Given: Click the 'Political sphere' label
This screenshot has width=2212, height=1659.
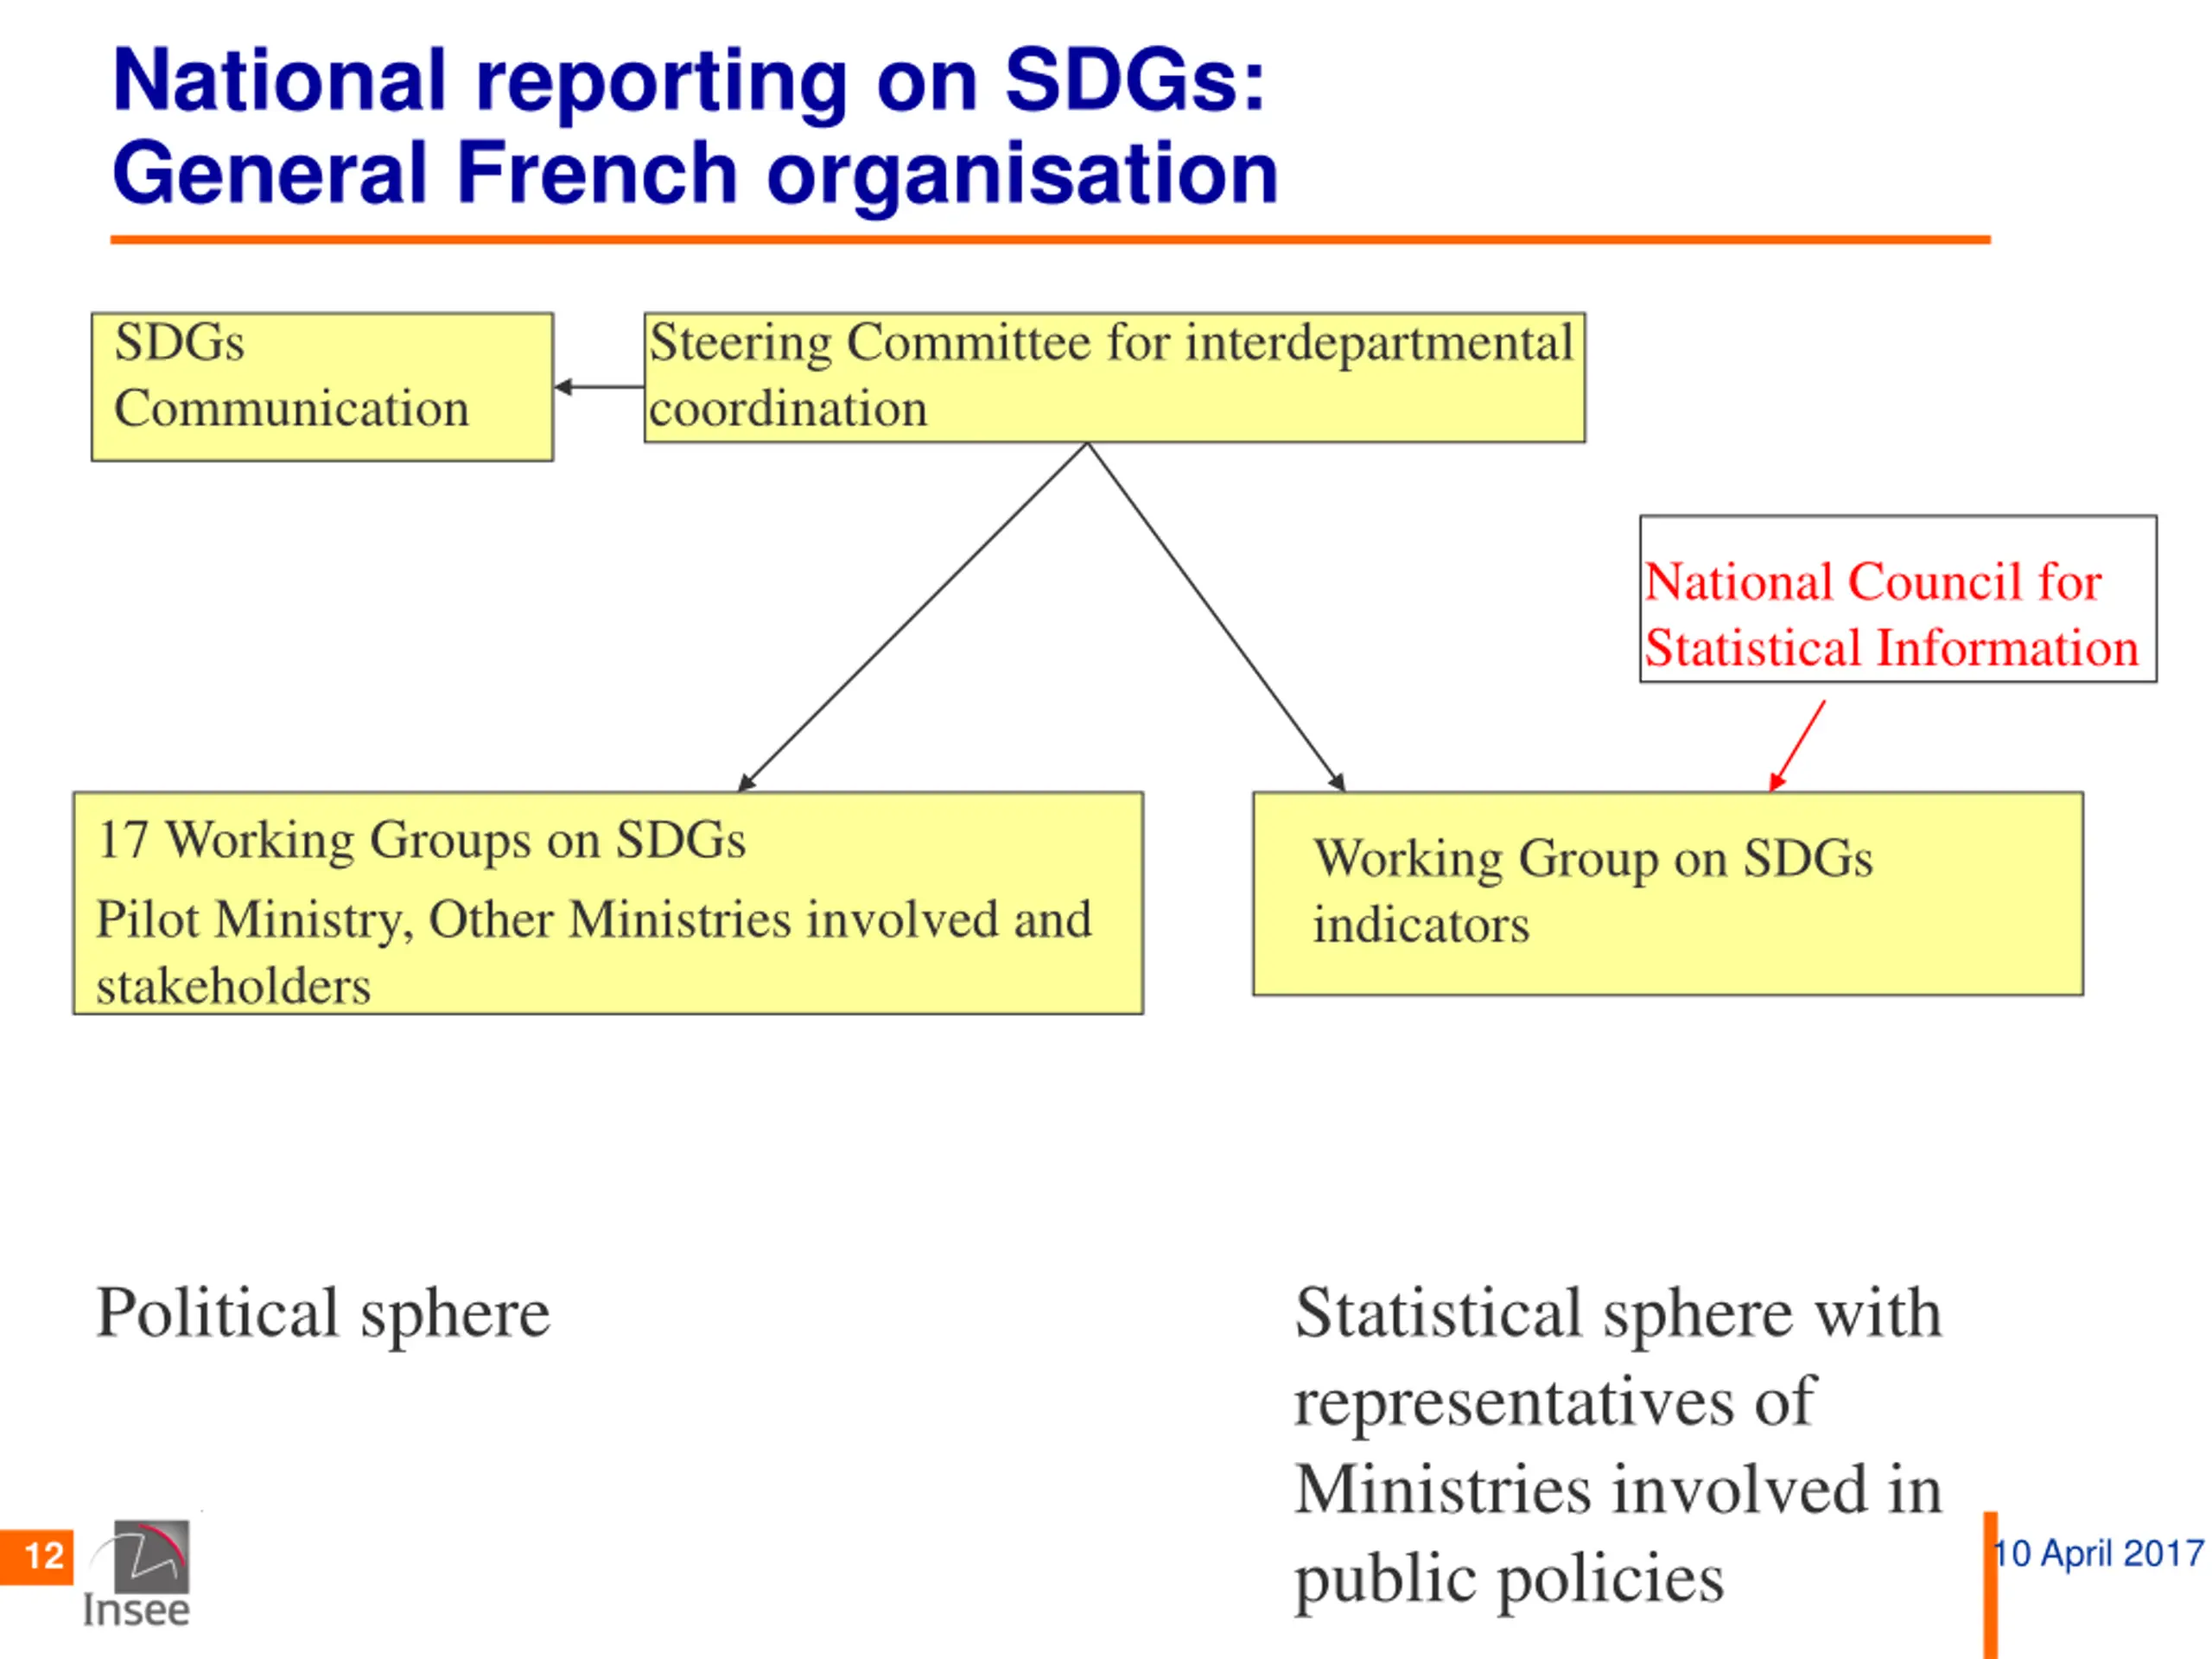Looking at the screenshot, I should [323, 1313].
